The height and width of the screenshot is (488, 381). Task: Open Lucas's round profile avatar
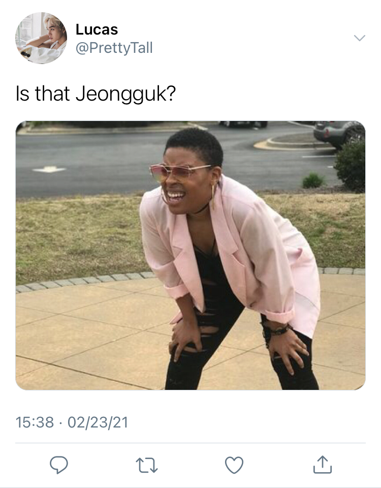41,38
